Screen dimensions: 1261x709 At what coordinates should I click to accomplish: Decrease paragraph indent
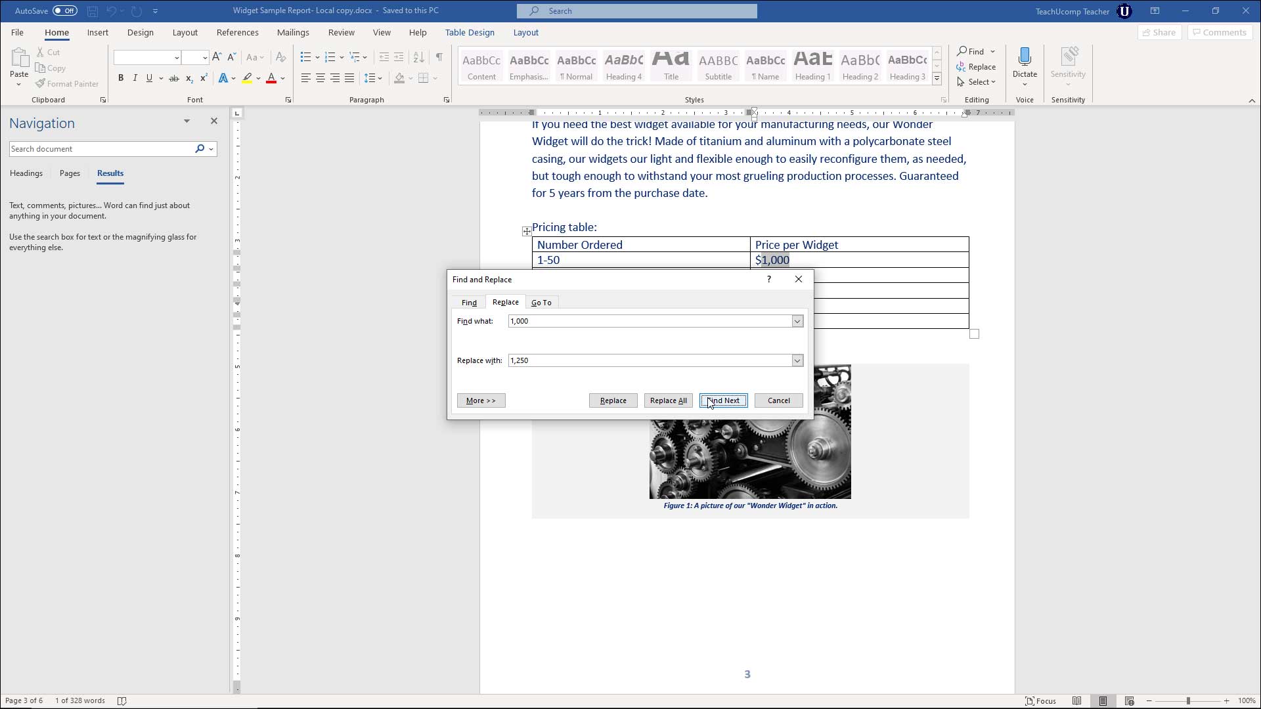click(x=384, y=57)
